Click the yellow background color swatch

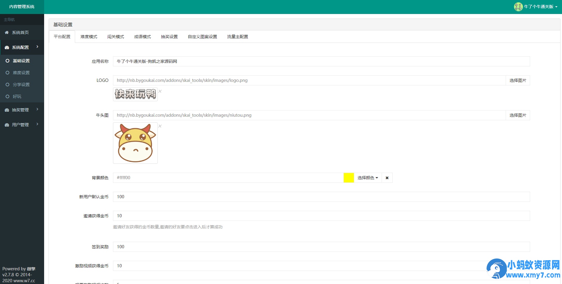[349, 178]
